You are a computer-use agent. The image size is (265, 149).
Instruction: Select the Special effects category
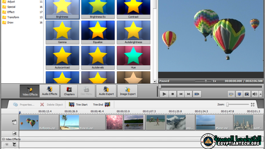coord(11,7)
